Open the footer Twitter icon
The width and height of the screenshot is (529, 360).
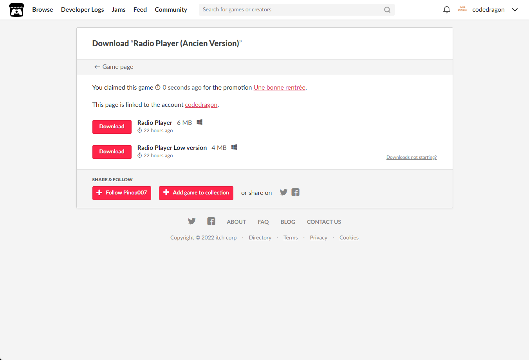click(192, 221)
